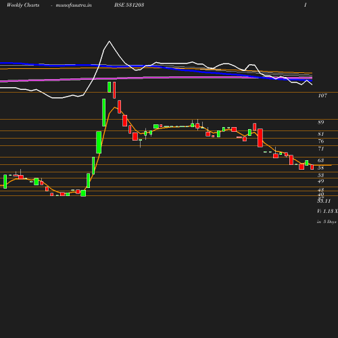Click the white indicator line's highest peak
338x338 pixels.
pyautogui.click(x=110, y=41)
